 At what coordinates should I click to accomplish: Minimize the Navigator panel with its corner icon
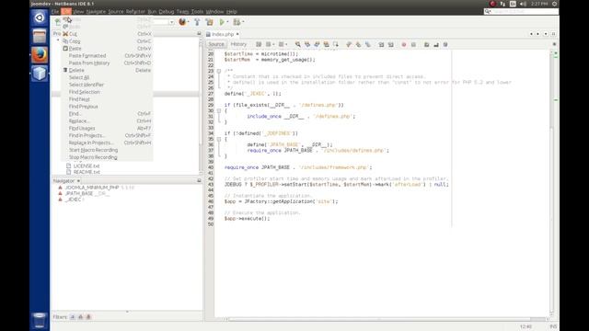click(199, 180)
